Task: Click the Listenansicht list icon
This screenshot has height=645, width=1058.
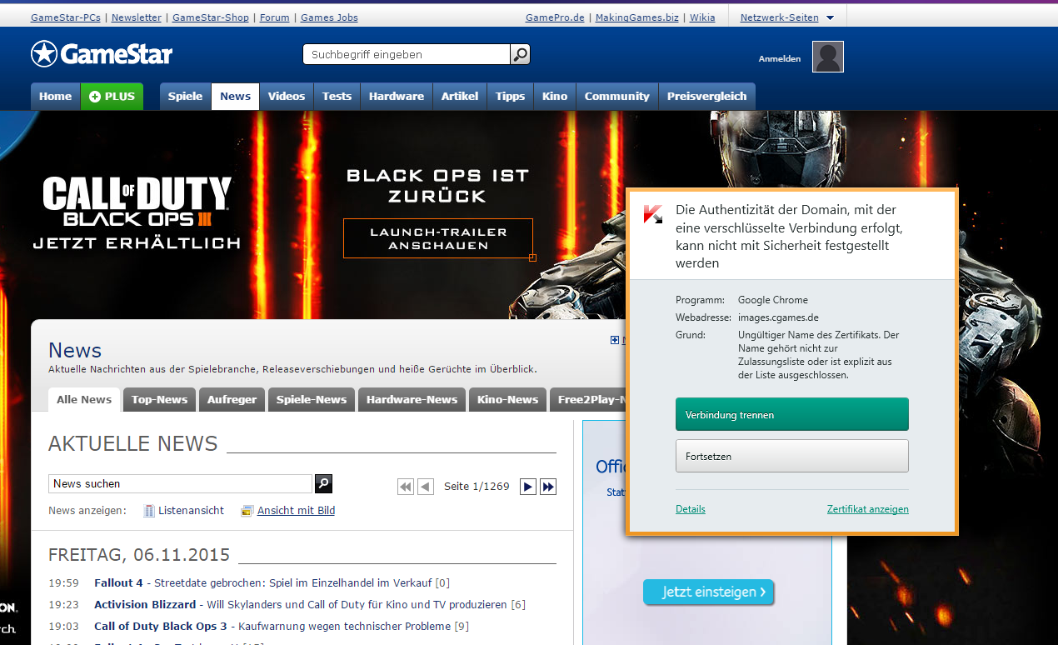Action: pos(149,511)
